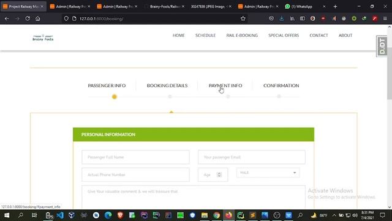392x221 pixels.
Task: Open the volume control in system tray
Action: [x=355, y=215]
